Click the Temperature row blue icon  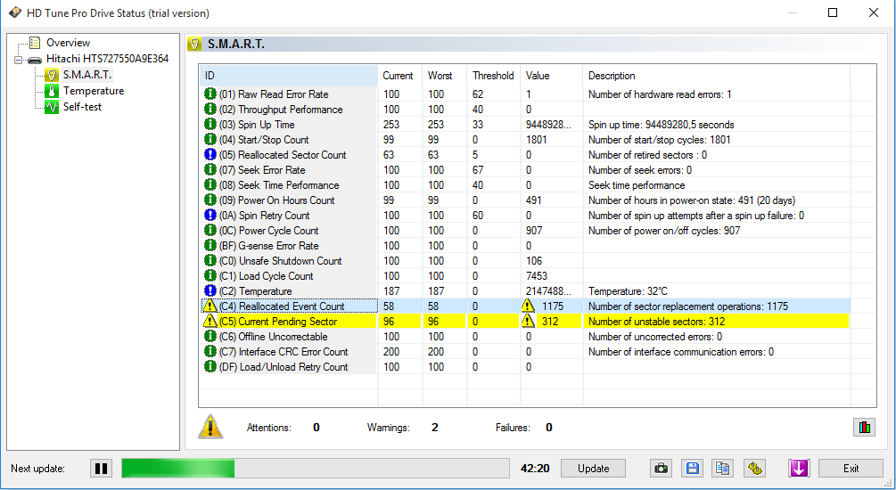[x=210, y=290]
